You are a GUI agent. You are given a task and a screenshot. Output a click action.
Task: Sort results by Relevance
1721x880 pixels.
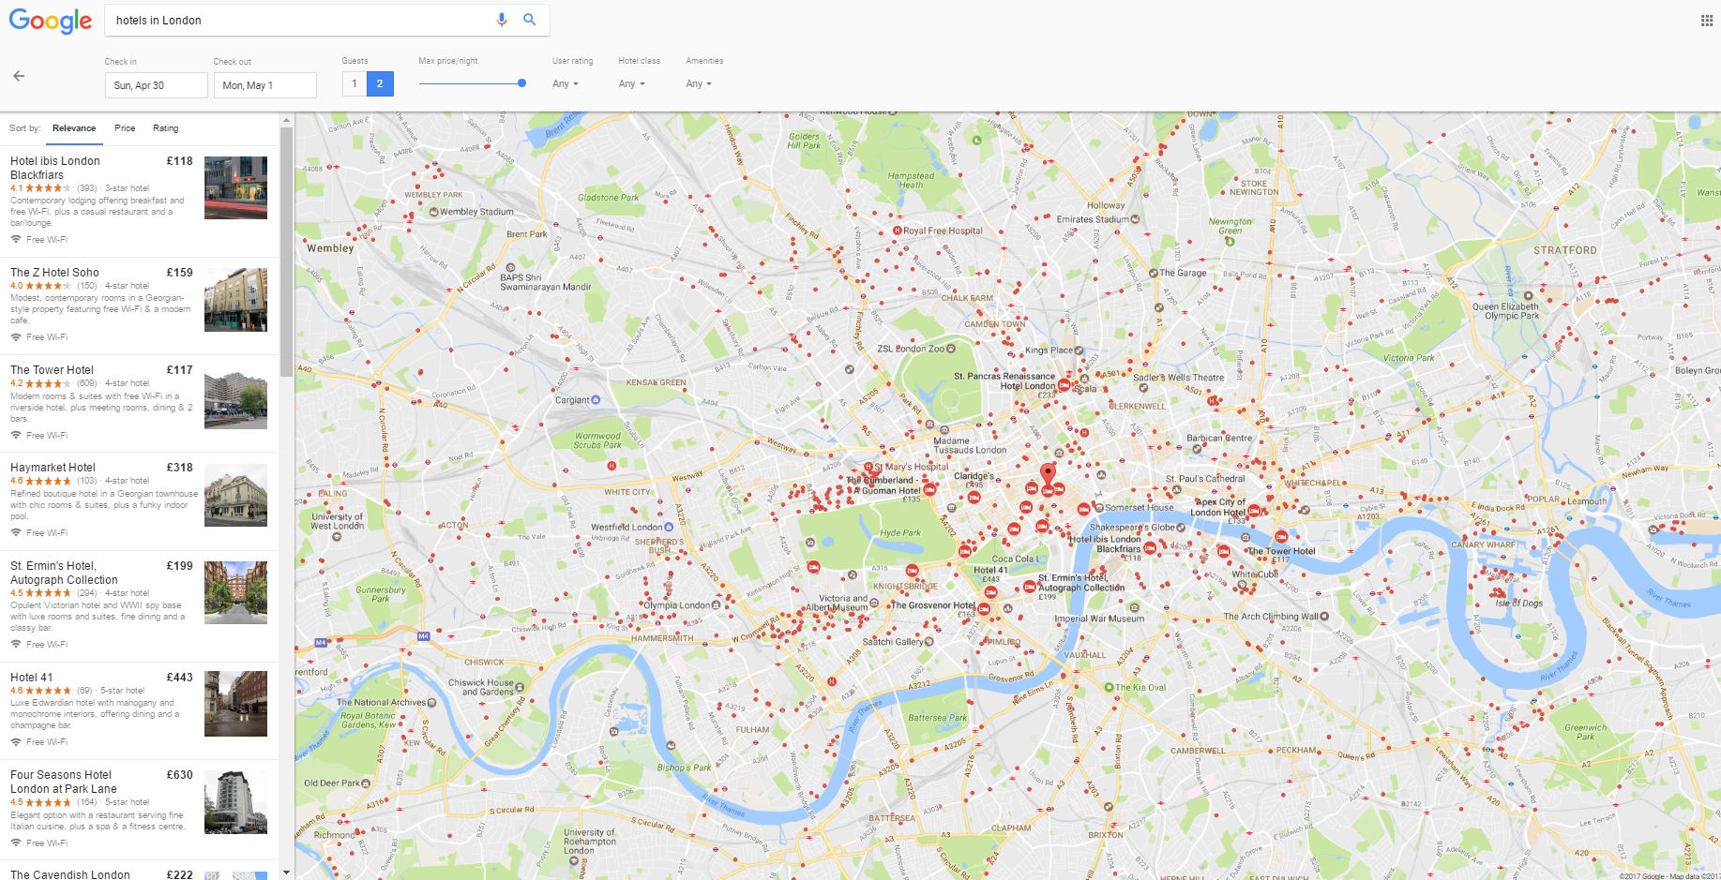(74, 128)
